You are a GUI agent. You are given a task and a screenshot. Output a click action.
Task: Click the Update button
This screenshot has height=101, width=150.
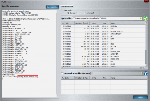click(x=140, y=97)
